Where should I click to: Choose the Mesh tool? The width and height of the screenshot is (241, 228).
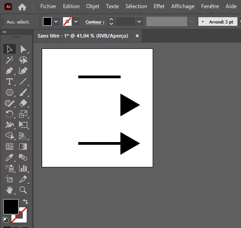10,147
